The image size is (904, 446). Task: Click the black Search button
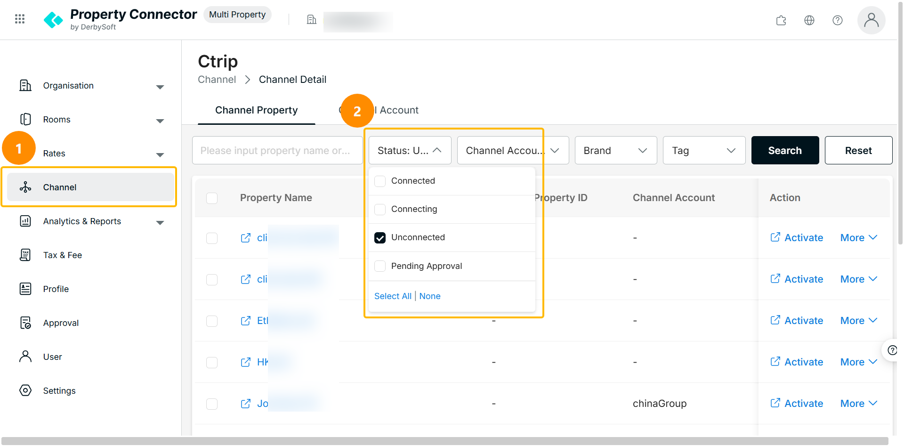click(x=785, y=150)
